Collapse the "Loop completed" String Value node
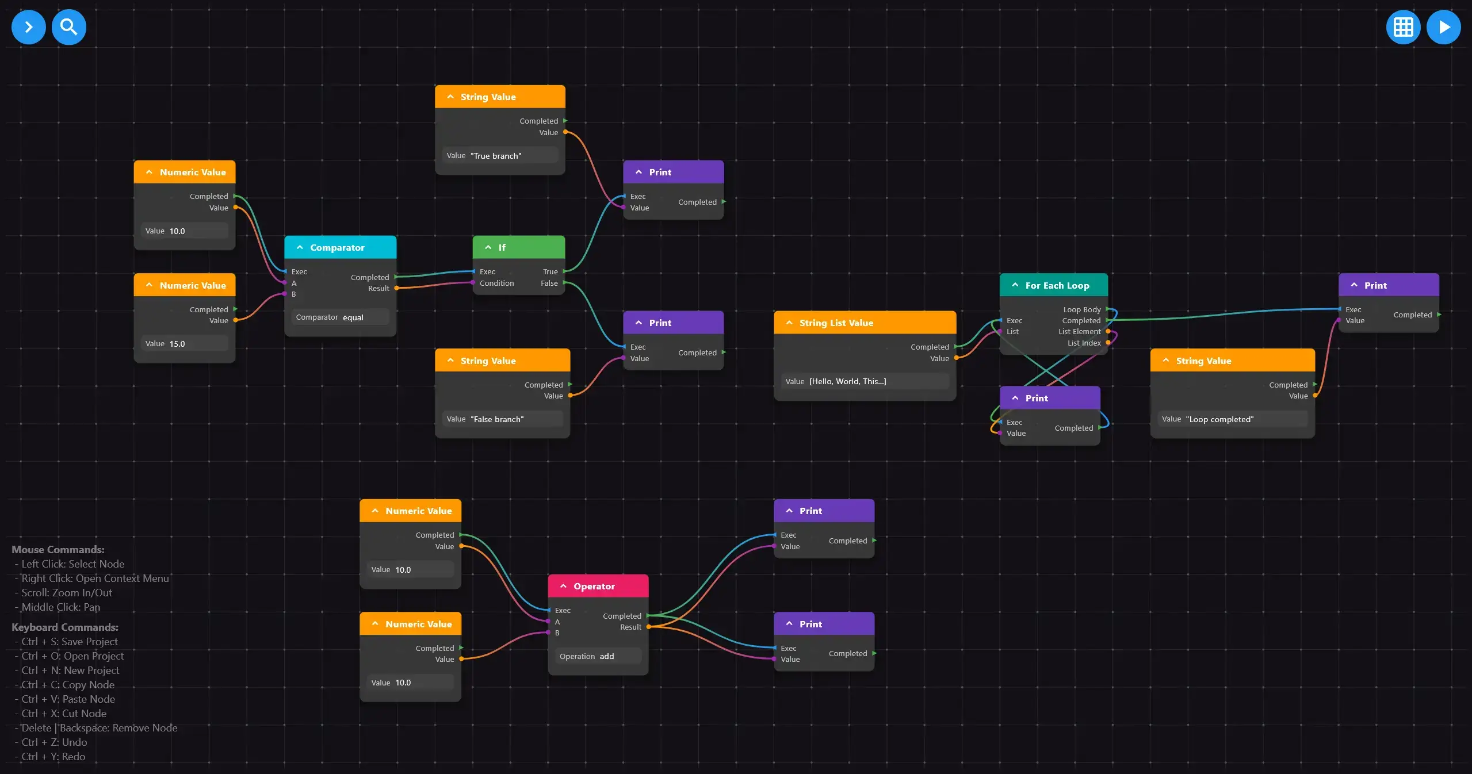This screenshot has height=774, width=1472. (1166, 361)
